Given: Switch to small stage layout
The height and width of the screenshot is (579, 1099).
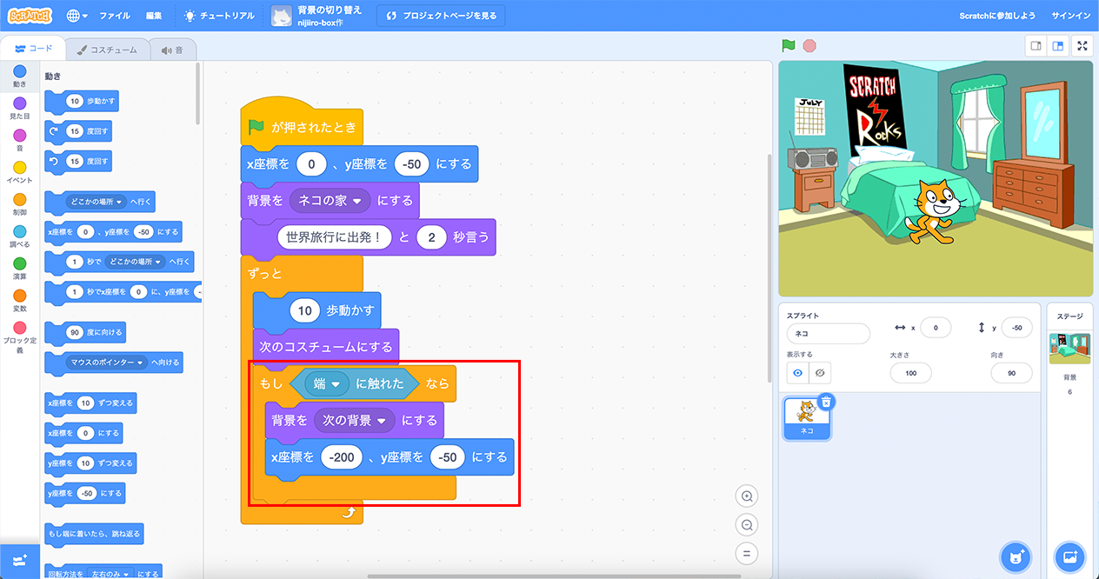Looking at the screenshot, I should [1036, 46].
